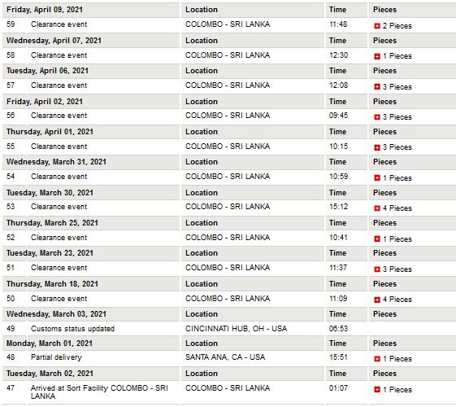Viewport: 456px width, 407px height.
Task: Click plus icon for Arrived at Sort Facility row
Action: pos(377,390)
